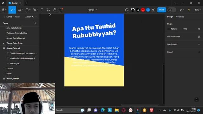Expand main menu dropdown arrow
Image resolution: width=203 pixels, height=114 pixels.
pyautogui.click(x=6, y=10)
